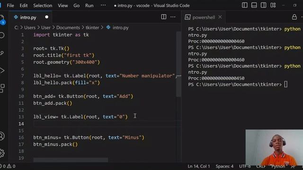Expand the hidden menu items ellipsis

(103, 5)
